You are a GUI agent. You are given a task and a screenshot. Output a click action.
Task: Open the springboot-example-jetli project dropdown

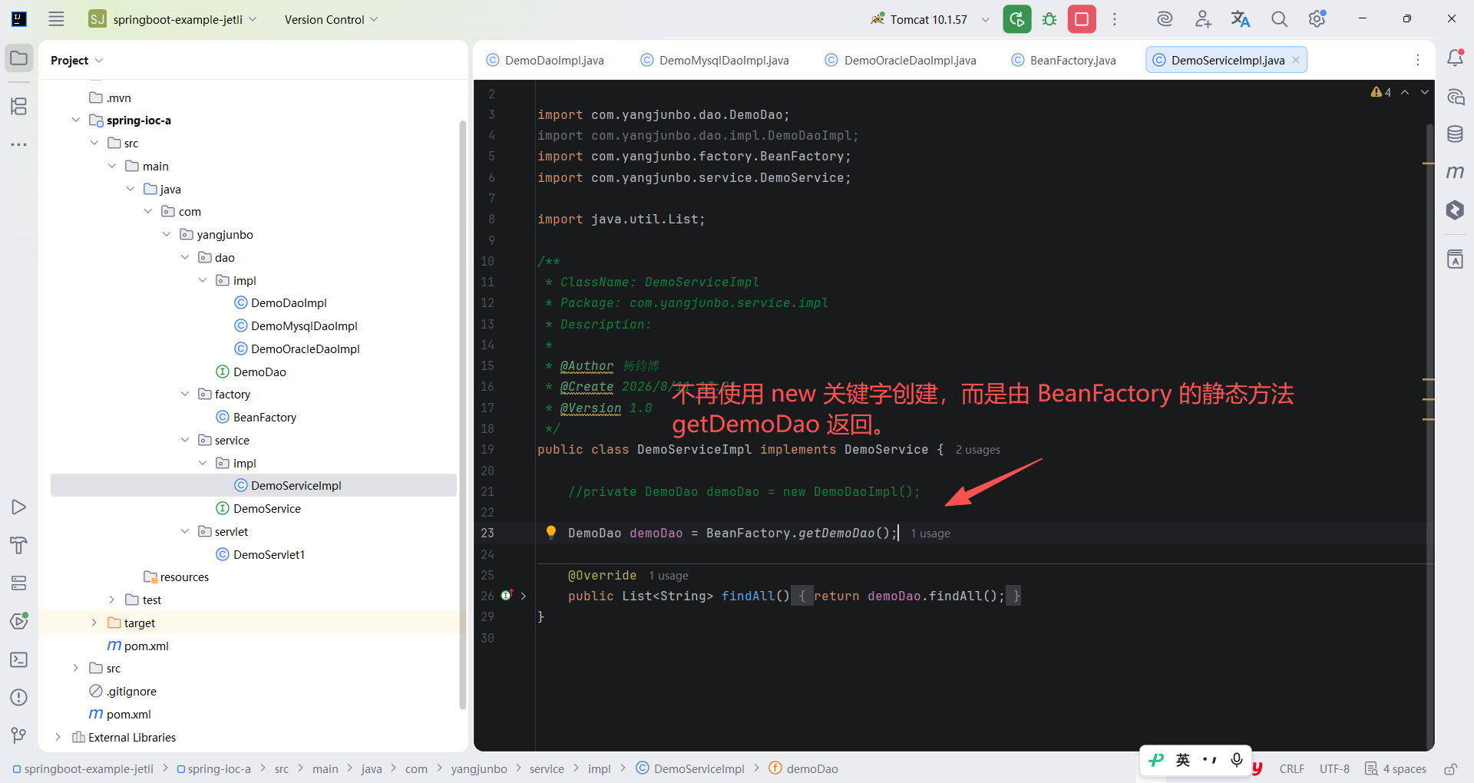173,19
